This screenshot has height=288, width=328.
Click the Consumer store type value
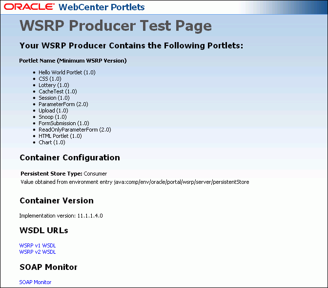(95, 174)
